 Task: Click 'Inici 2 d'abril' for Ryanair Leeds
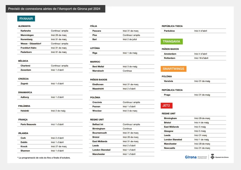pos(129,146)
